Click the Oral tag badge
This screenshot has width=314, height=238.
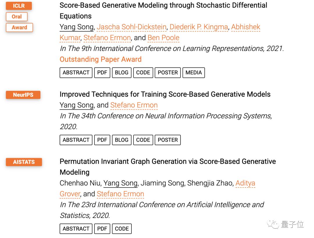coord(17,17)
